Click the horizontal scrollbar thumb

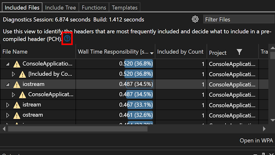click(78, 129)
